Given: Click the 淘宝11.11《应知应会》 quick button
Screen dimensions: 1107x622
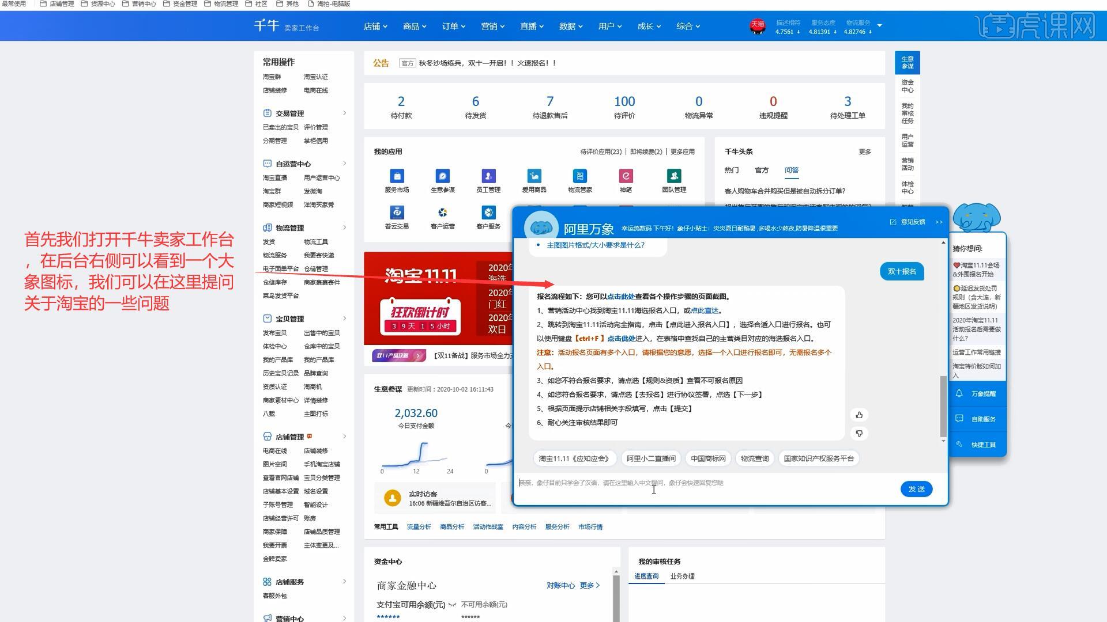Looking at the screenshot, I should click(x=574, y=458).
